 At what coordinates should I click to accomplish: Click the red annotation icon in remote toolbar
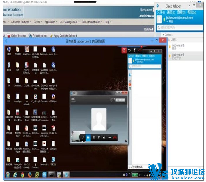124,50
